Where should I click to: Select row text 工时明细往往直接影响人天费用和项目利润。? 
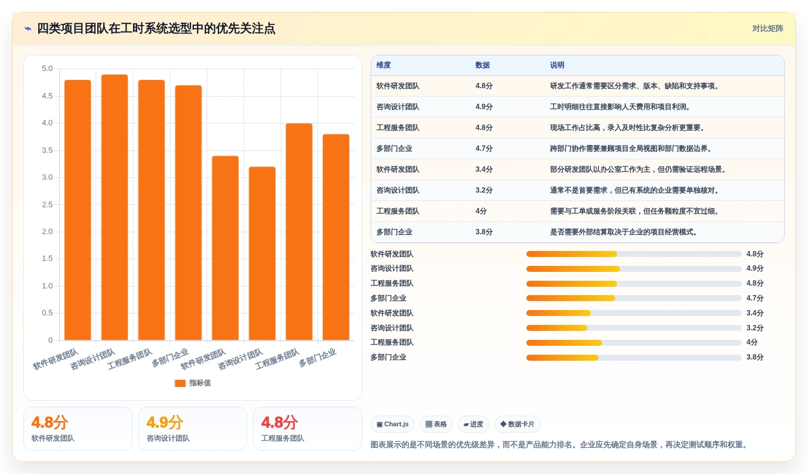pos(621,107)
